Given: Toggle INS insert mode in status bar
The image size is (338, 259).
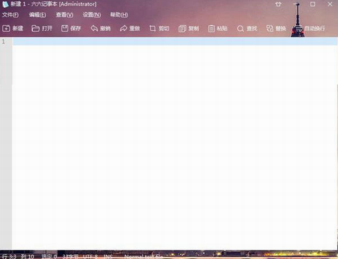Looking at the screenshot, I should (x=108, y=257).
